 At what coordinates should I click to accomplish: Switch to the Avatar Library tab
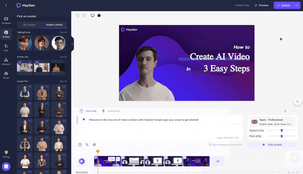pos(54,25)
